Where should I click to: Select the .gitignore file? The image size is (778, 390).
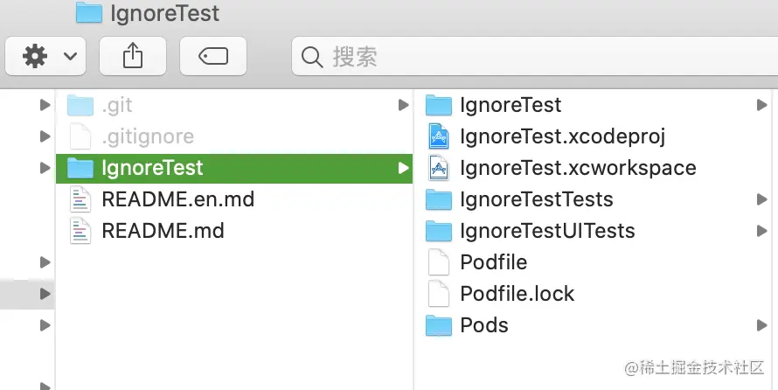click(x=147, y=136)
